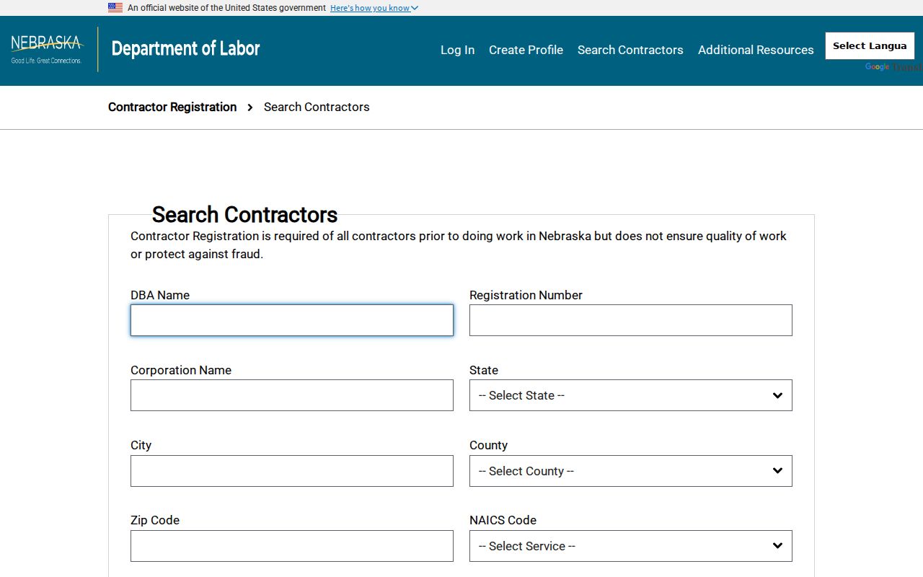Select Search Contractors in top navigation

coord(630,50)
